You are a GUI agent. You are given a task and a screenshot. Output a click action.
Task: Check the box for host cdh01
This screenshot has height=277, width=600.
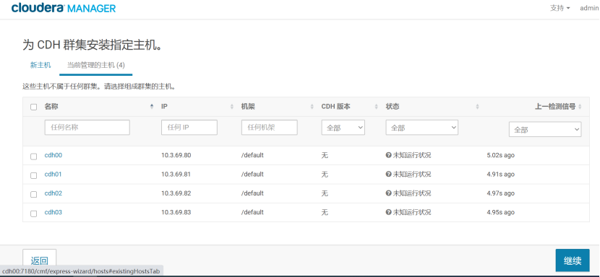pyautogui.click(x=34, y=175)
